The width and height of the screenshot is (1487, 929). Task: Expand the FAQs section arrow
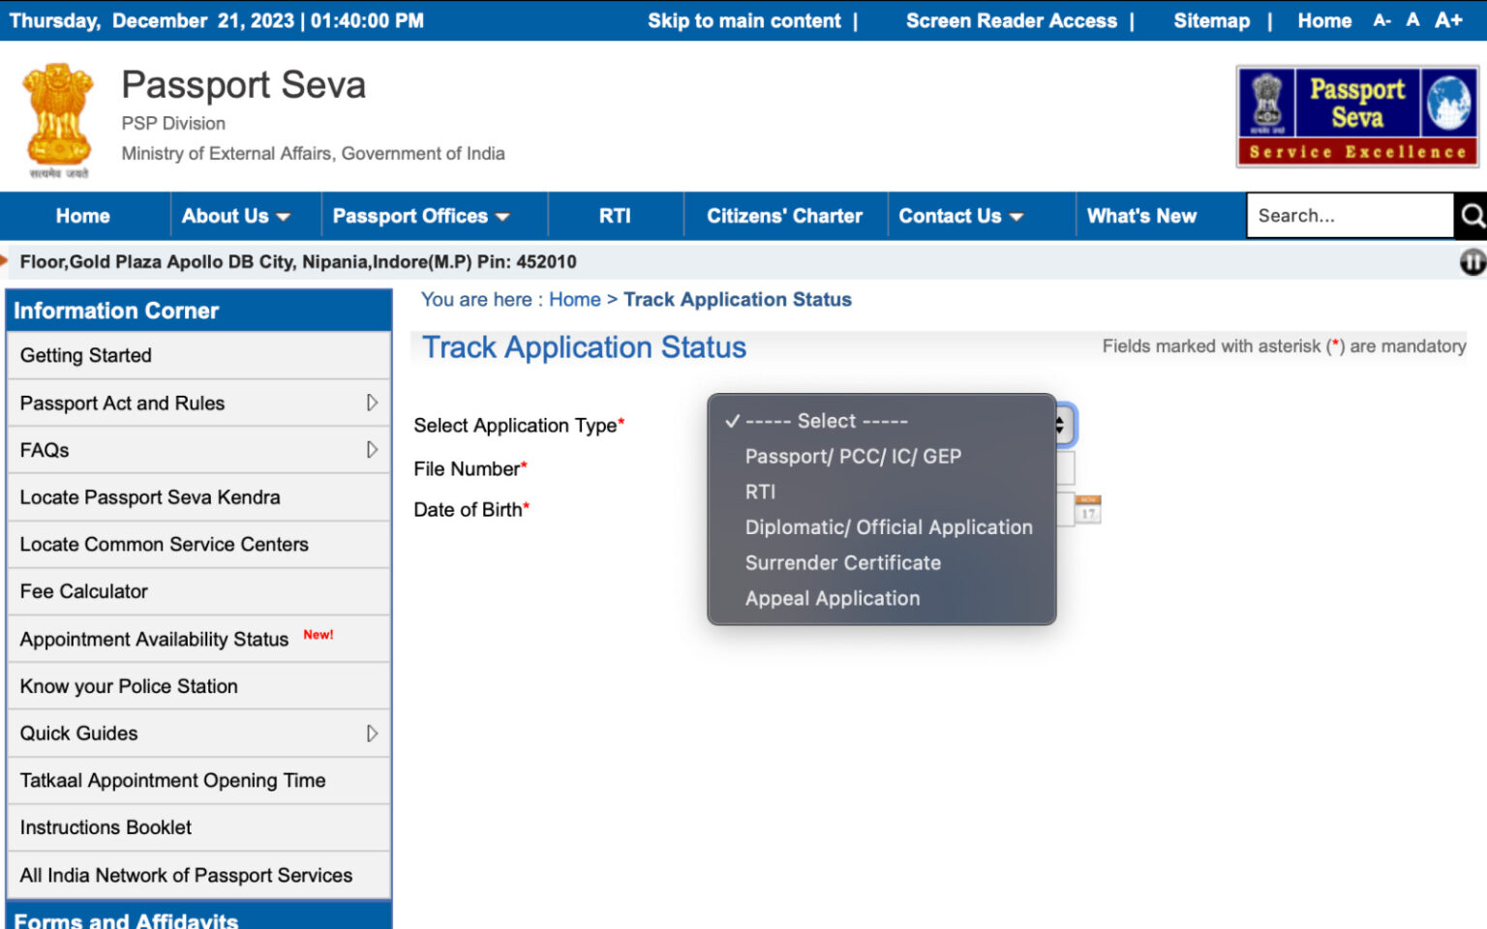click(x=373, y=449)
